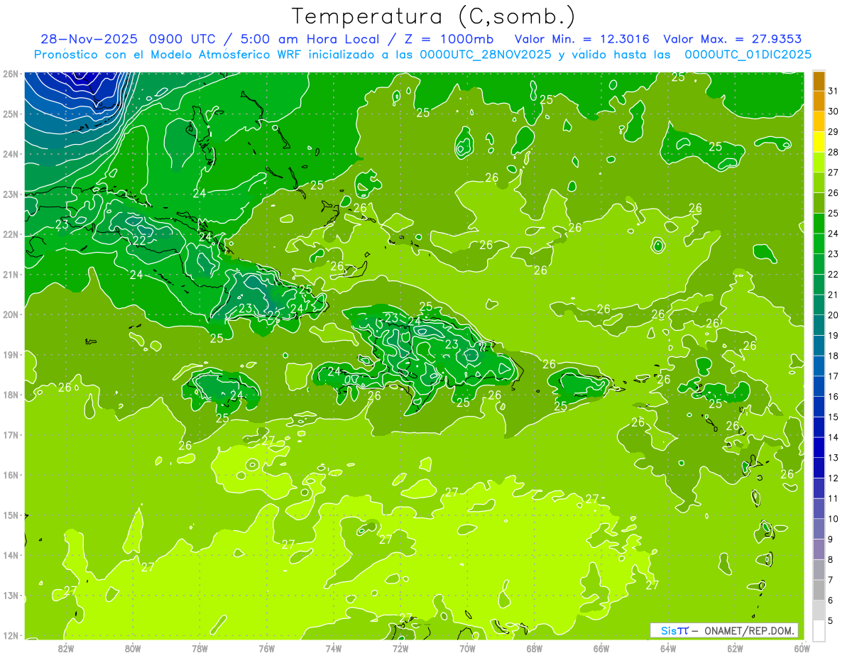Click the orange swatch above legend value 31
Image resolution: width=852 pixels, height=658 pixels.
tap(819, 81)
